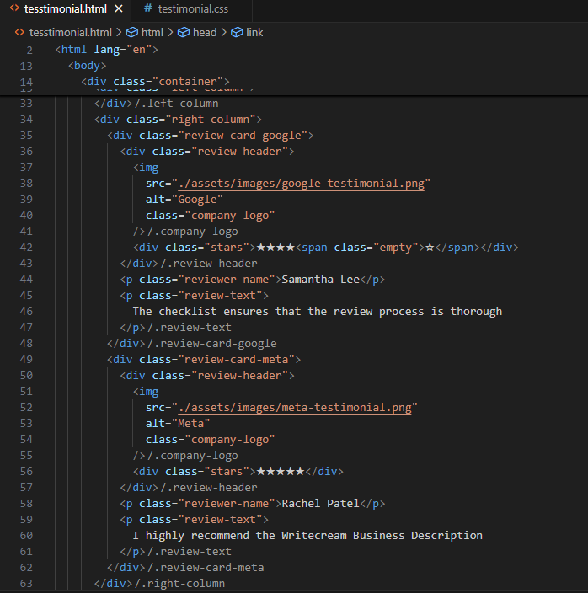Viewport: 588px width, 593px height.
Task: Click the /.review-card-meta closing comment
Action: 206,567
